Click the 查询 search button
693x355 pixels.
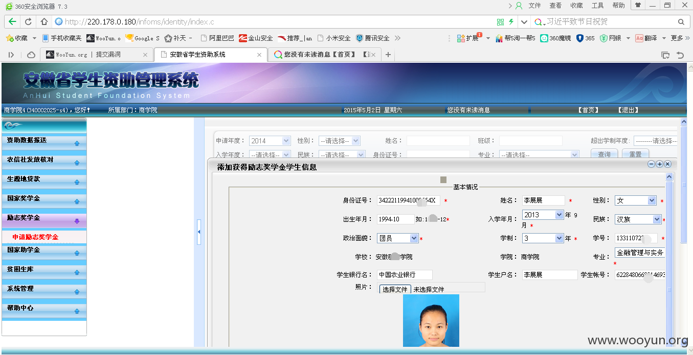[x=604, y=155]
